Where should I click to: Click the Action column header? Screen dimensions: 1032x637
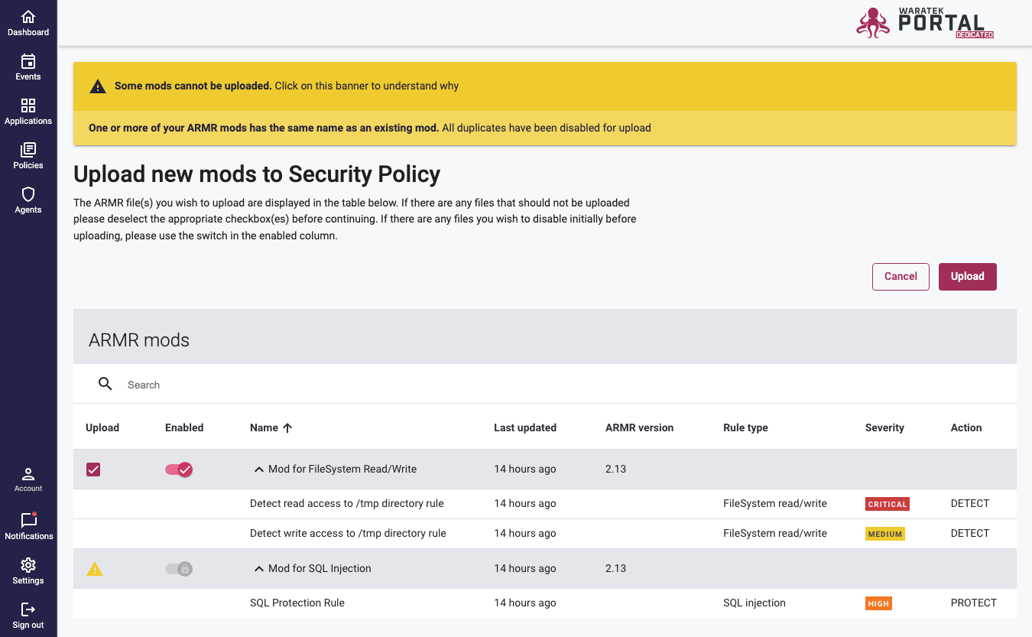click(966, 428)
